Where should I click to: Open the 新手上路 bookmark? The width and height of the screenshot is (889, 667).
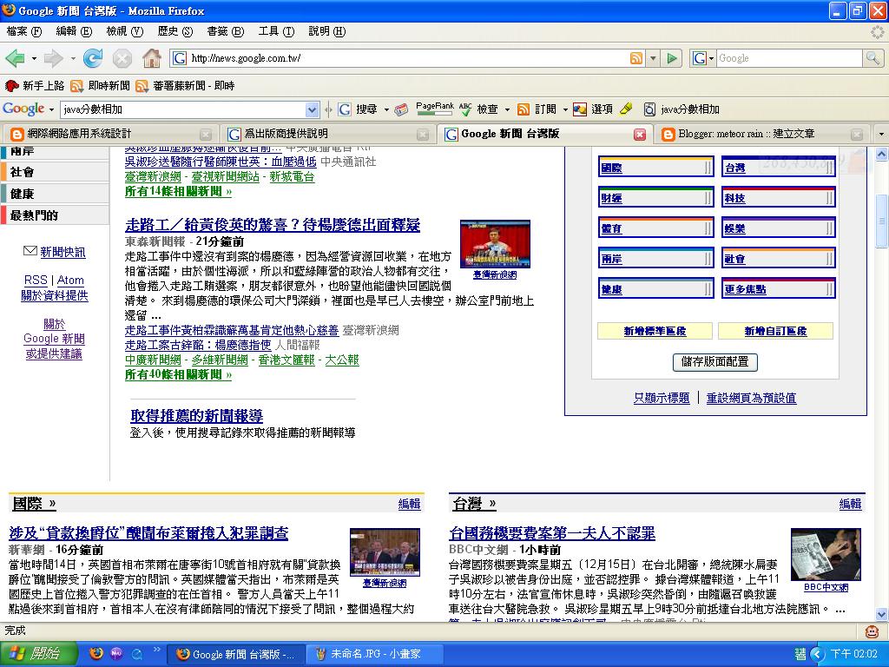[x=35, y=86]
